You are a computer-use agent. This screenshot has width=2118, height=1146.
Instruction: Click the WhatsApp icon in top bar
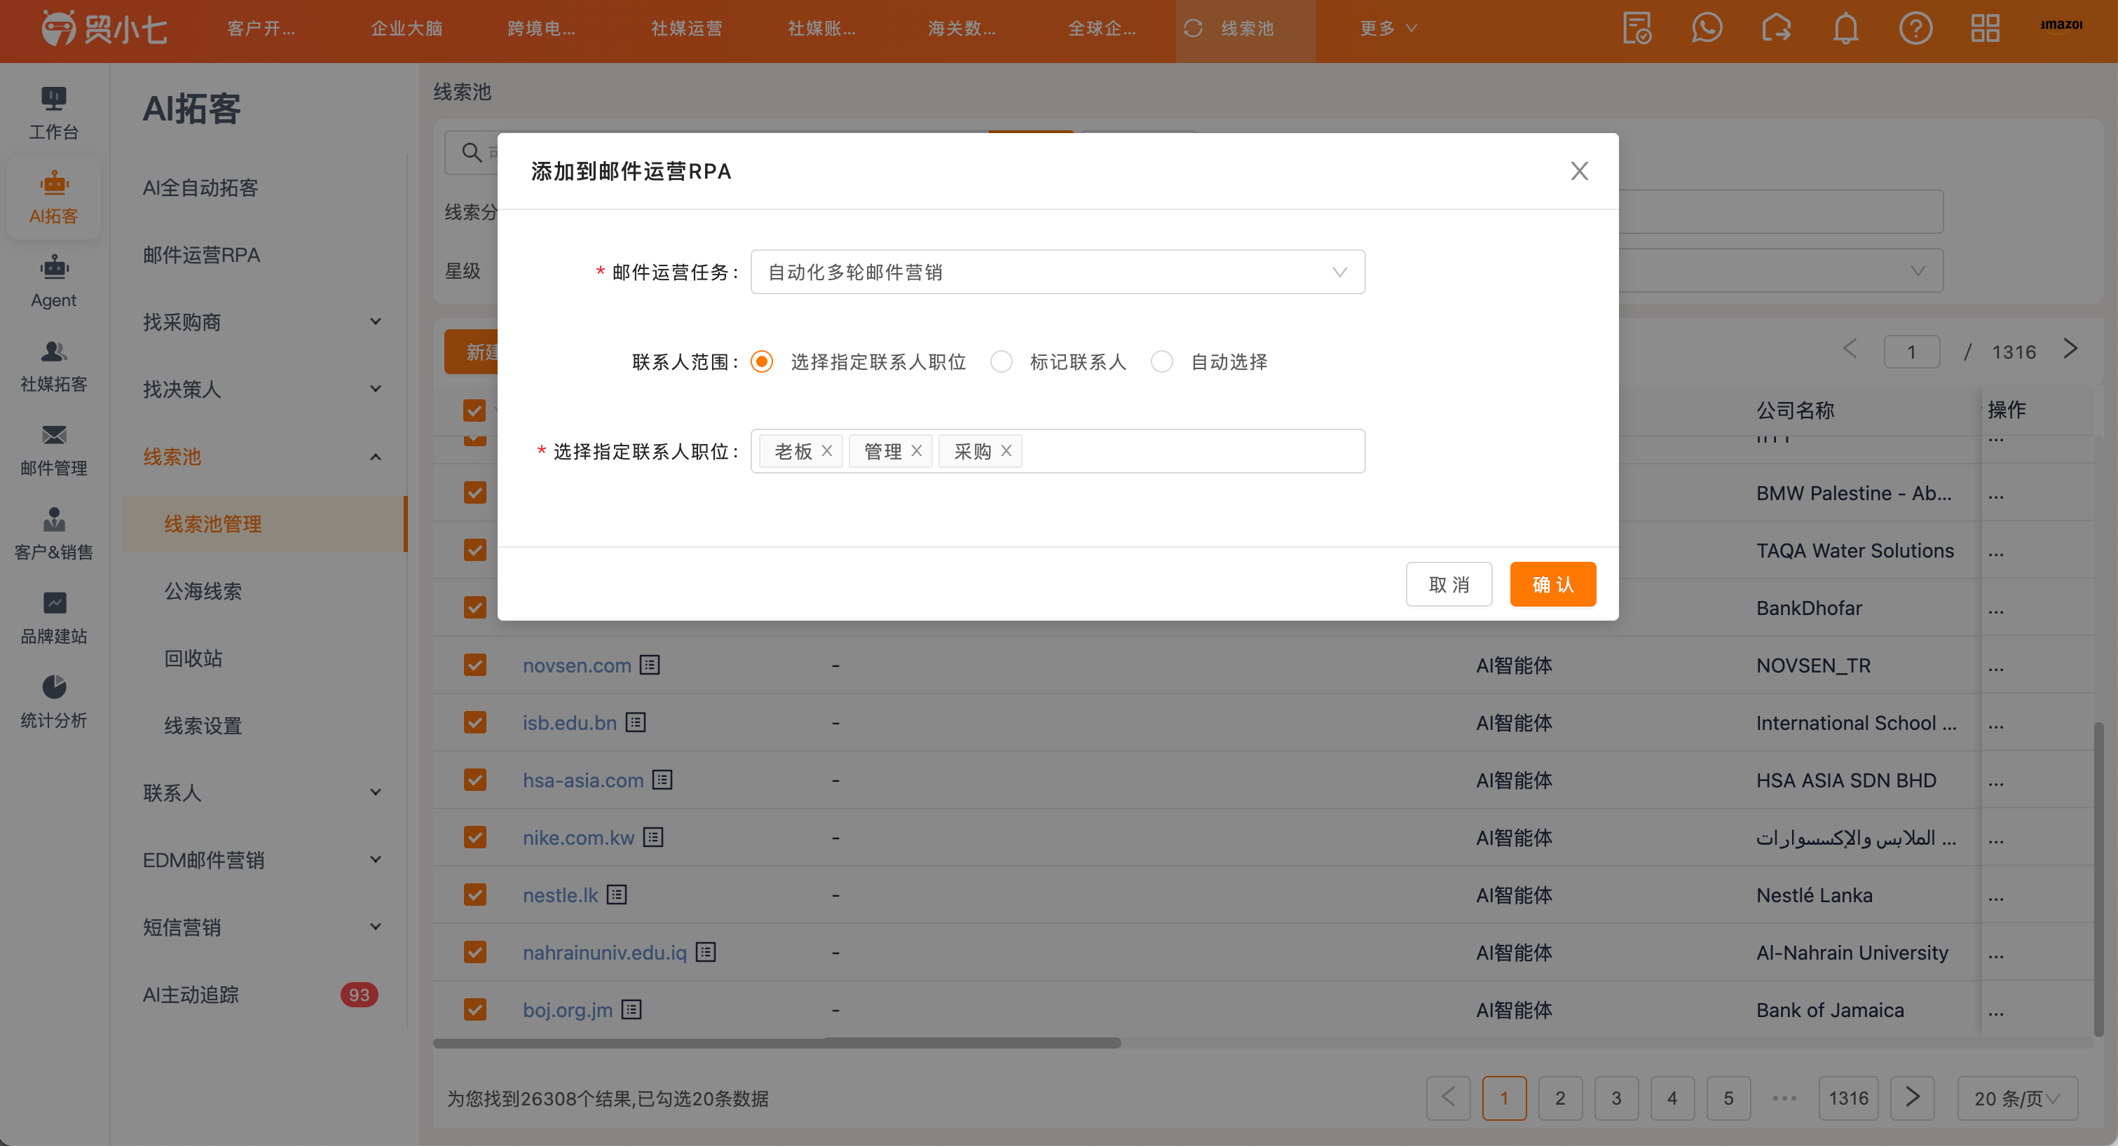[x=1707, y=28]
